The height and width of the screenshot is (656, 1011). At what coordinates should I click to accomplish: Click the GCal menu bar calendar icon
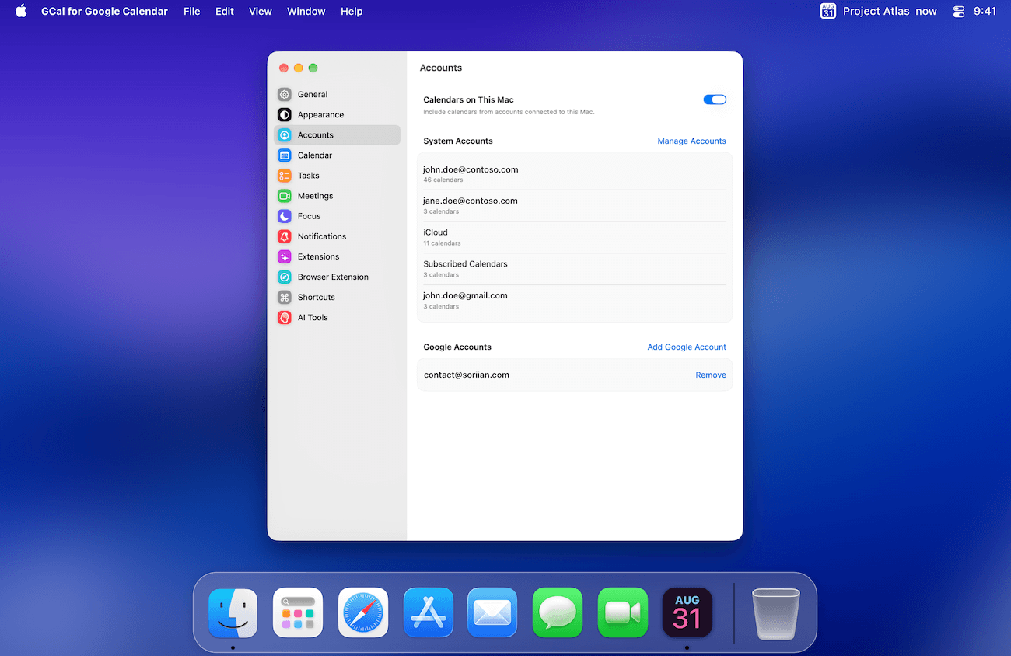pyautogui.click(x=828, y=11)
